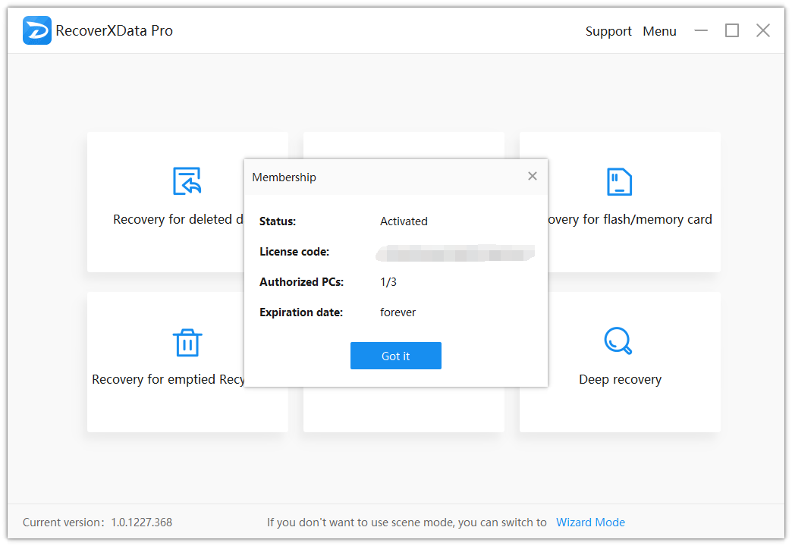Click the Activated status value

404,221
